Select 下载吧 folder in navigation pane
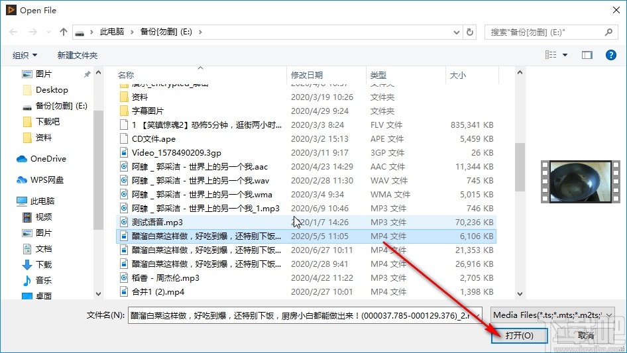The image size is (627, 353). click(x=47, y=122)
